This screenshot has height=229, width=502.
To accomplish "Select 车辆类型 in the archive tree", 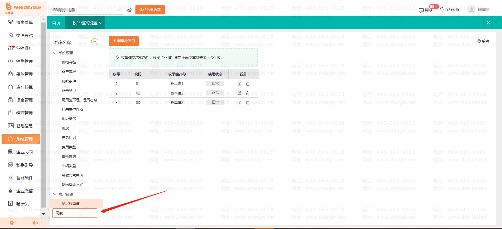I will point(69,166).
